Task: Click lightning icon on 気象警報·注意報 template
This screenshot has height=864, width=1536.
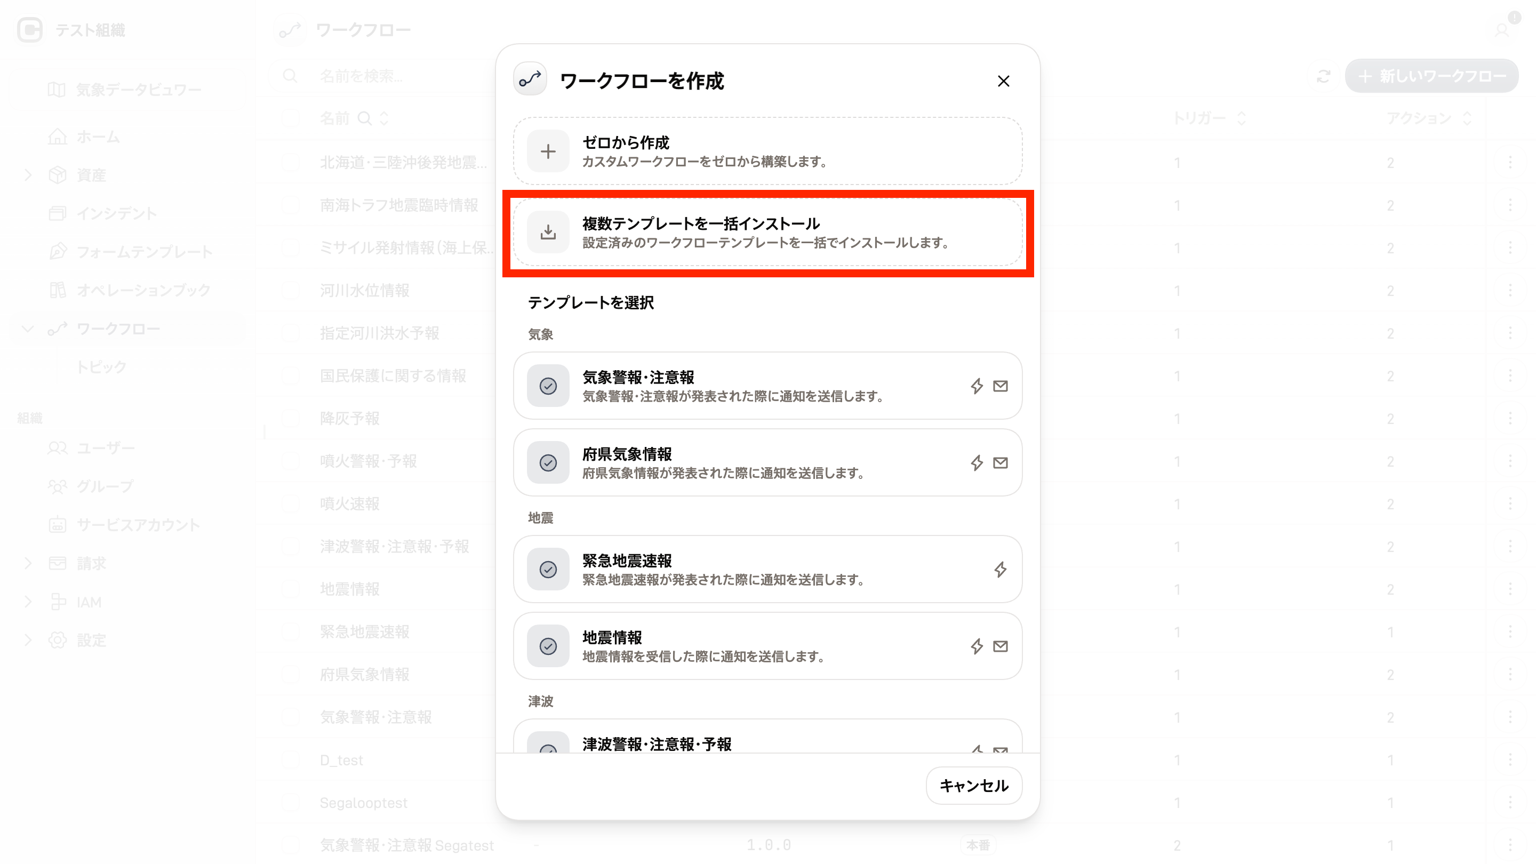Action: click(977, 386)
